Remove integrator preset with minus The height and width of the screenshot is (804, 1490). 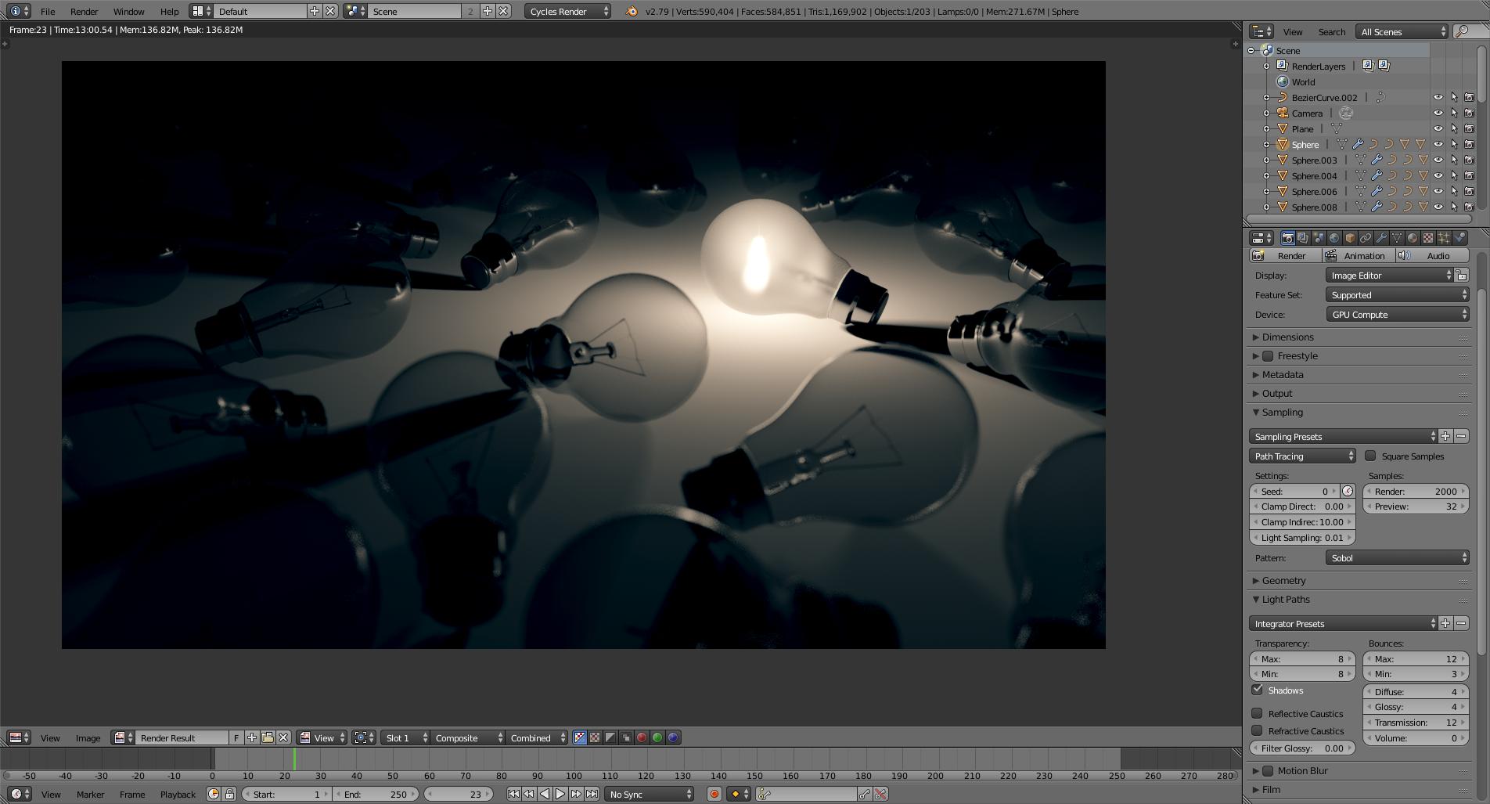(x=1461, y=623)
